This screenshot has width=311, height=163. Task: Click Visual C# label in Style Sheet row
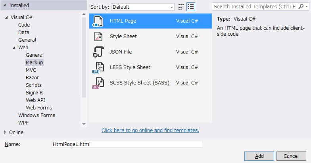click(x=187, y=36)
